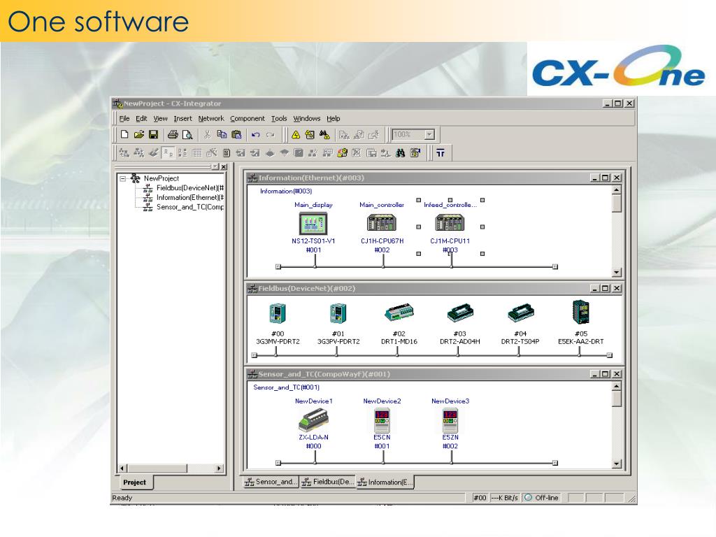The height and width of the screenshot is (537, 716).
Task: Click the Sensor_and_TC(#001) network label
Action: click(x=286, y=387)
